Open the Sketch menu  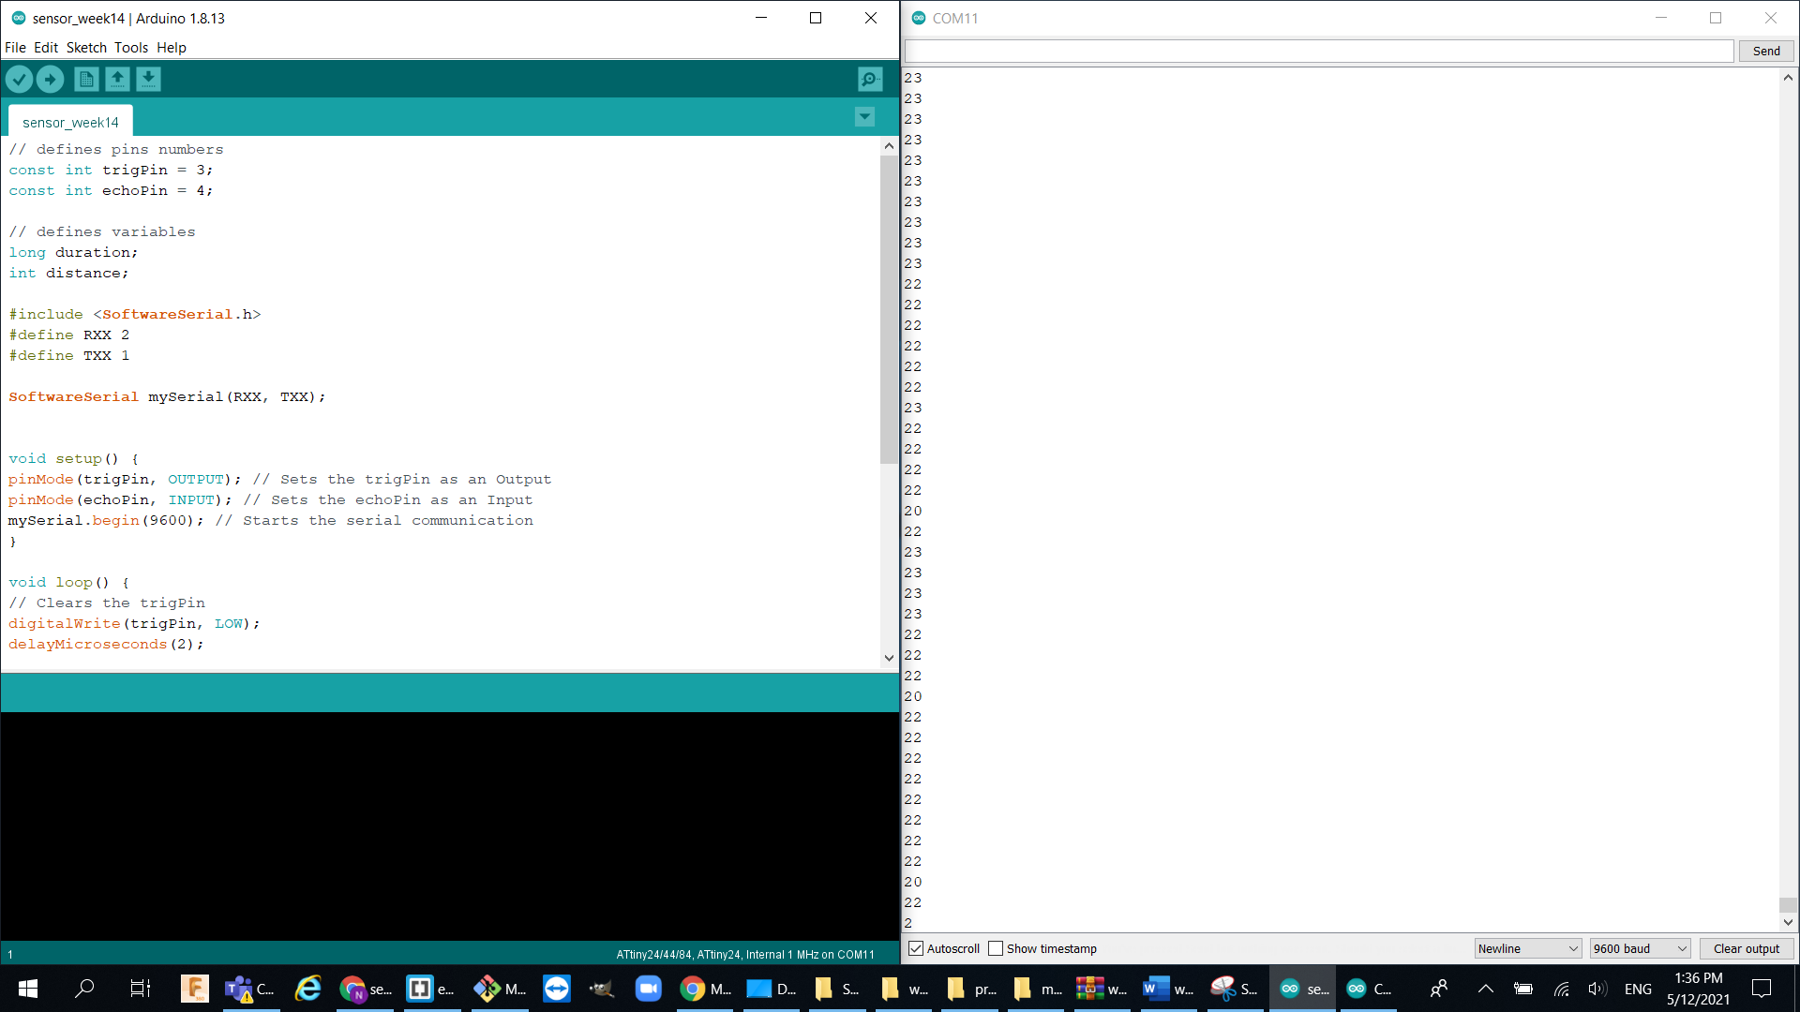click(x=86, y=48)
